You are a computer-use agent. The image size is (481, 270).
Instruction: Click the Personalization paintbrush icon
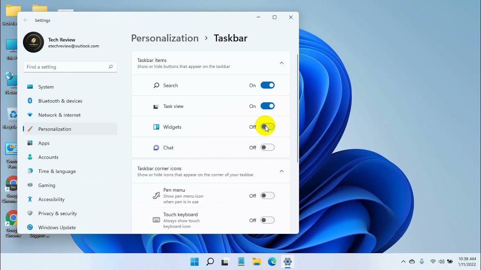[x=30, y=129]
